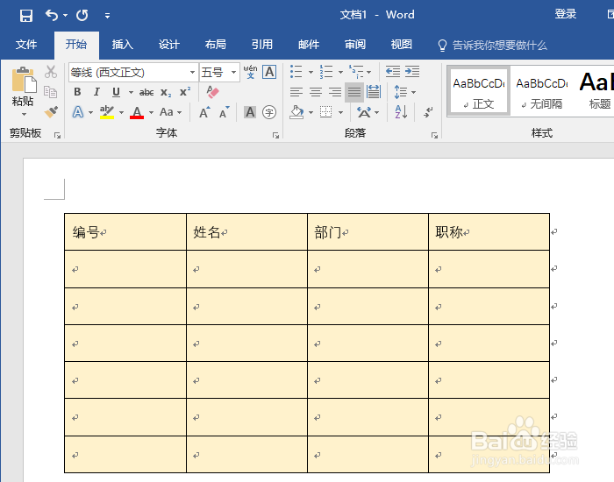Viewport: 614px width, 482px height.
Task: Decrease font size with smaller A
Action: (x=224, y=113)
